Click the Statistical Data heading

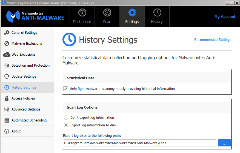[x=81, y=78]
